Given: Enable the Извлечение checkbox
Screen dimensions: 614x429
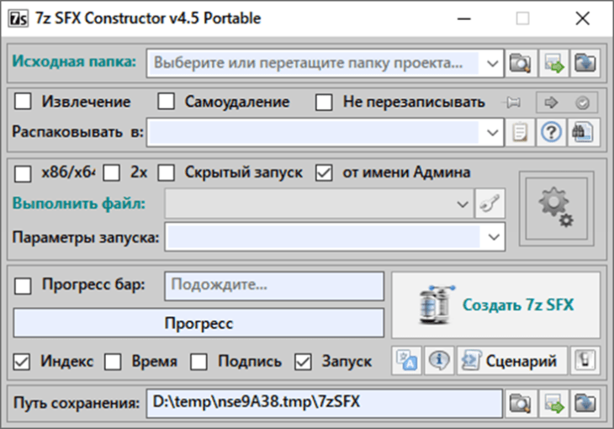Looking at the screenshot, I should click(23, 102).
